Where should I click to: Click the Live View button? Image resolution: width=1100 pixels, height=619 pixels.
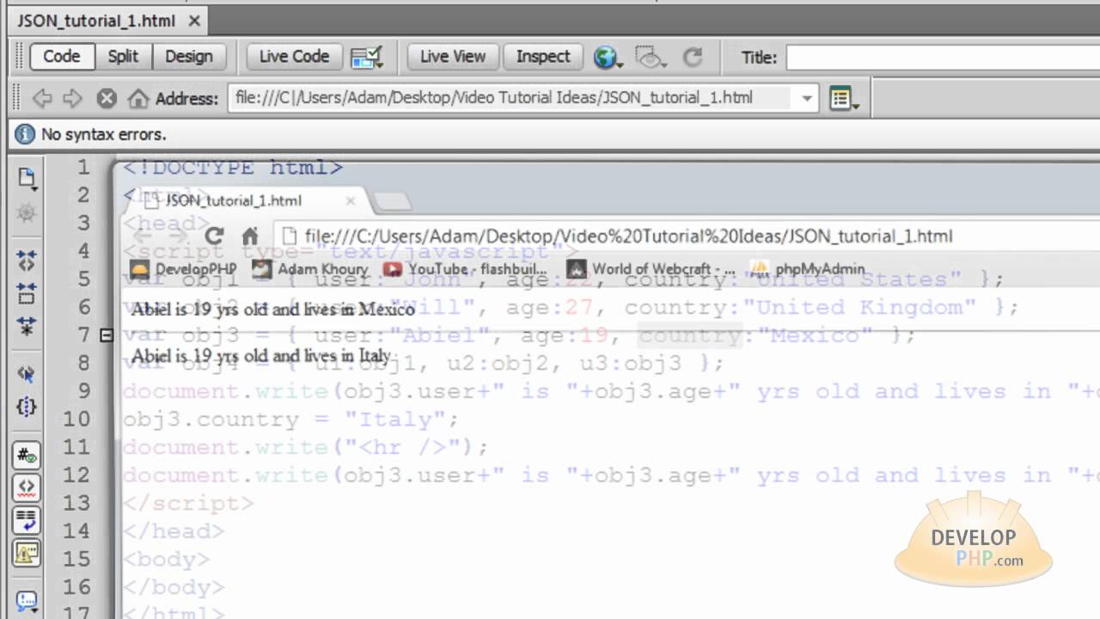point(451,56)
